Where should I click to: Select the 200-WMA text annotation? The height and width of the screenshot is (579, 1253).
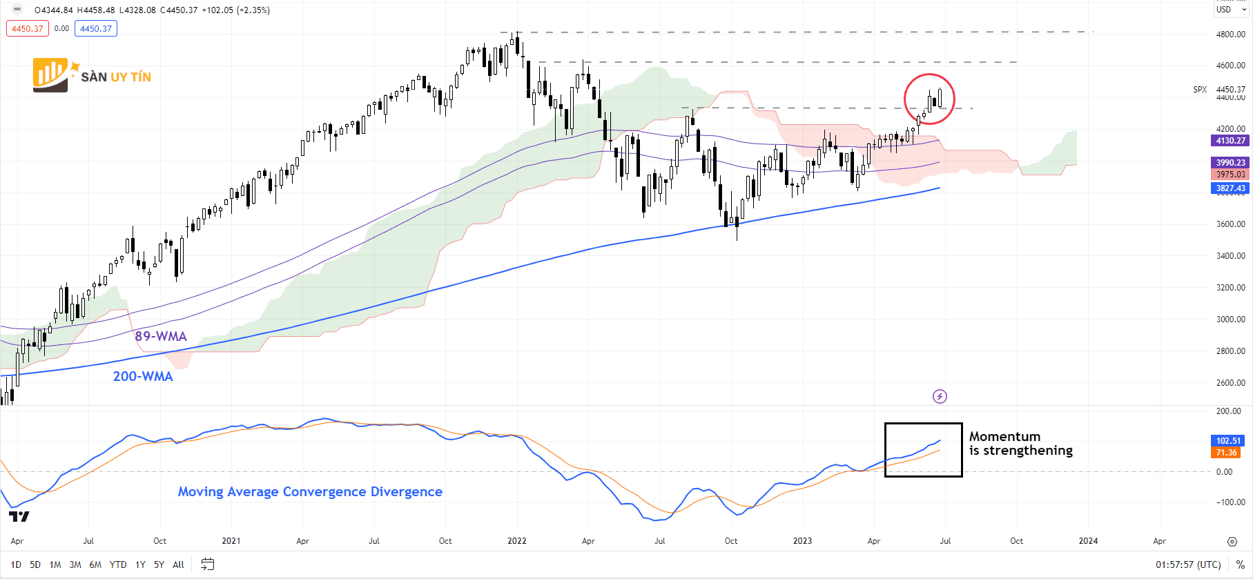coord(143,376)
